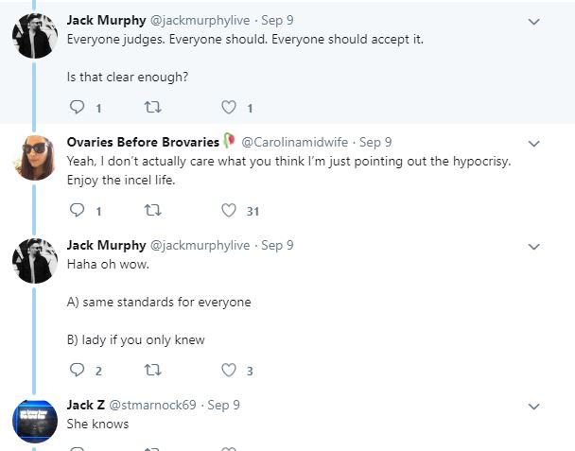Image resolution: width=575 pixels, height=451 pixels.
Task: Click the Ovaries Before Brovaries profile avatar
Action: [34, 156]
